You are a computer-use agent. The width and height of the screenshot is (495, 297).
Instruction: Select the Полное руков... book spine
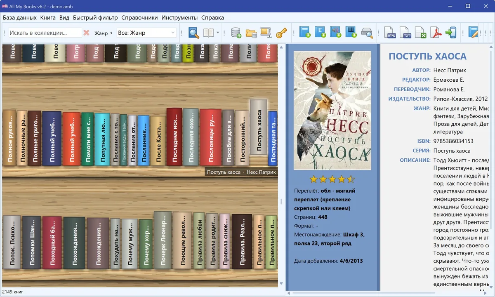point(9,138)
